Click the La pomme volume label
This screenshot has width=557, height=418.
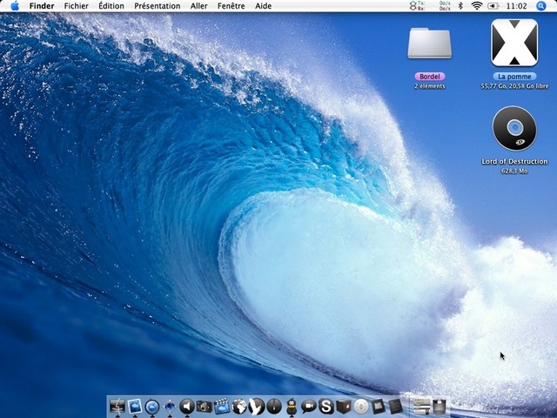[514, 77]
